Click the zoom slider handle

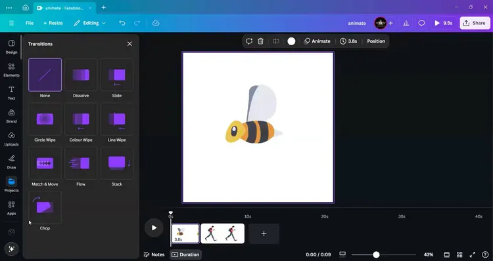click(x=376, y=254)
